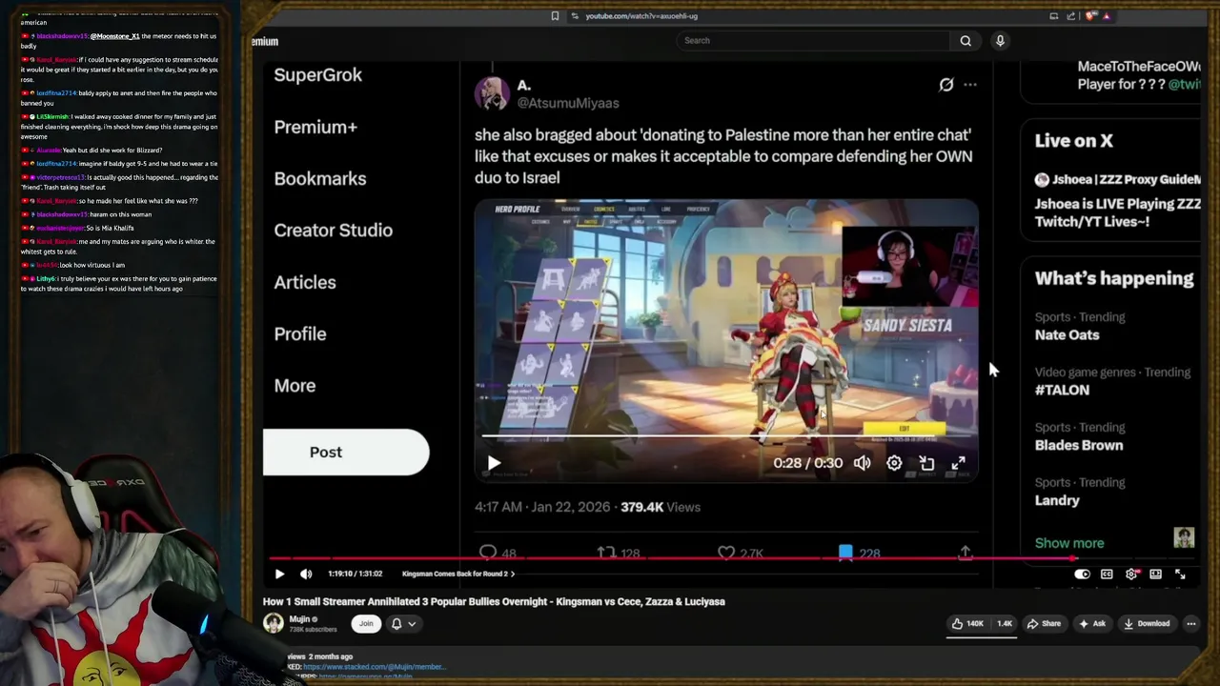The width and height of the screenshot is (1220, 686).
Task: Open Nate Oats trending topic
Action: (x=1067, y=334)
